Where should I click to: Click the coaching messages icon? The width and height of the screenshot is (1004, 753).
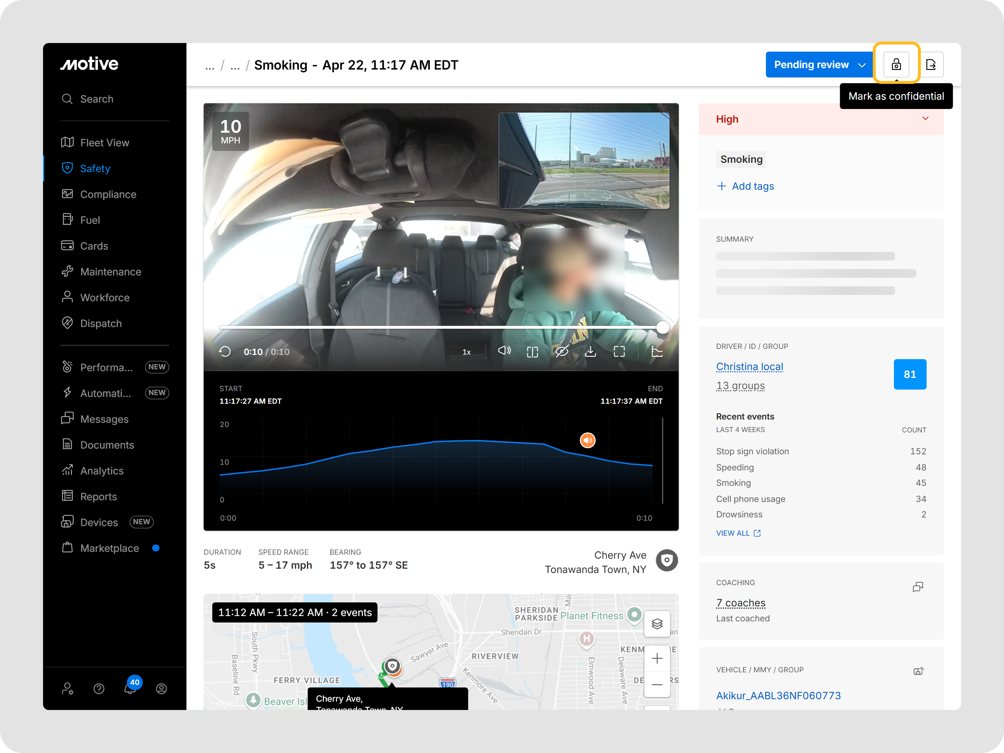pyautogui.click(x=918, y=587)
